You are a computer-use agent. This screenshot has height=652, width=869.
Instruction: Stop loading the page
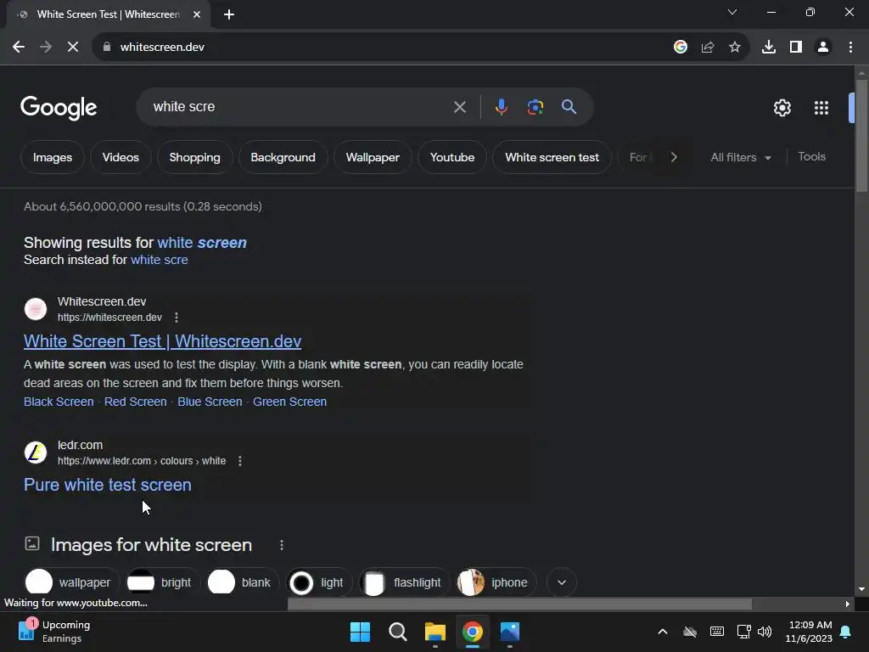pyautogui.click(x=73, y=48)
